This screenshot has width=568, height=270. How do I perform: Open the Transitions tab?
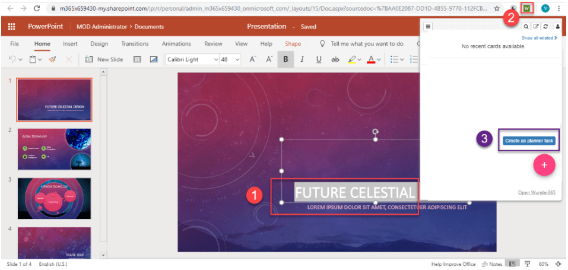(135, 44)
